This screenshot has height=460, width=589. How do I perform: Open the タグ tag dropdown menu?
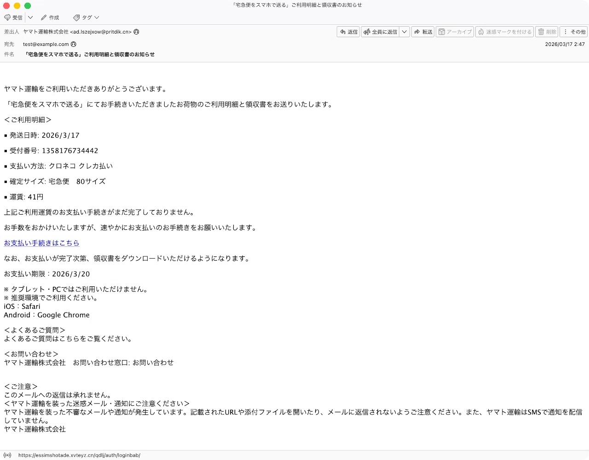(86, 17)
